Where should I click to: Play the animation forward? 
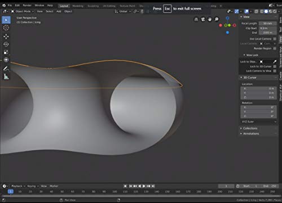pos(144,186)
